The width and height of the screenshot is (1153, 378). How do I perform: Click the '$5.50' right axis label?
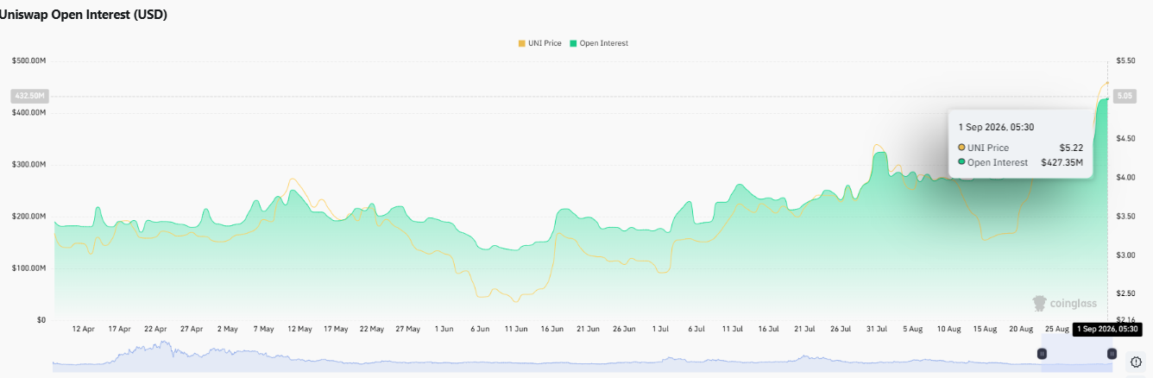tap(1125, 60)
